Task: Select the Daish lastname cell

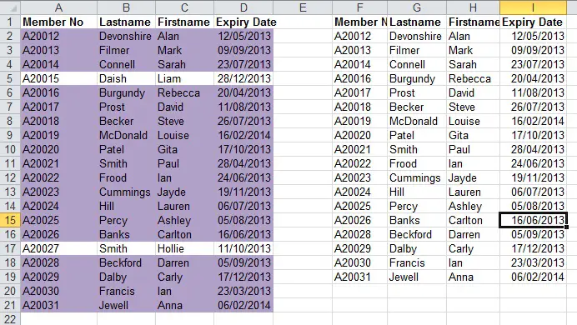Action: coord(126,78)
